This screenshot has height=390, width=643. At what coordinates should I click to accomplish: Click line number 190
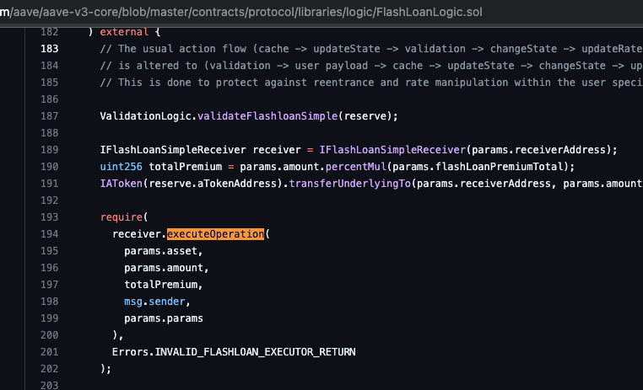click(49, 166)
